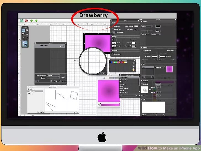
Task: Open the stroke Color type dropdown
Action: [x=147, y=26]
